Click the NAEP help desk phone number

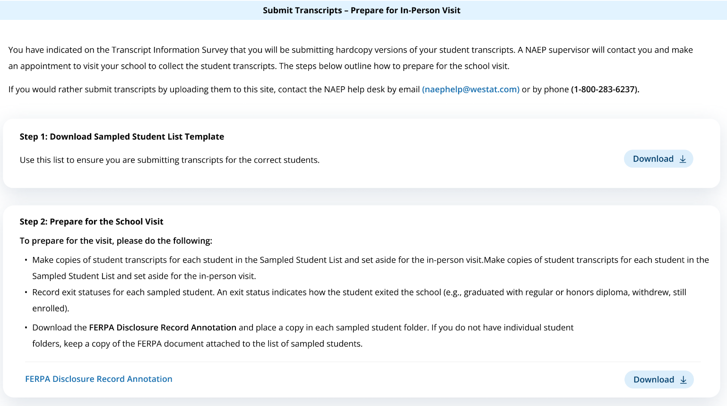pyautogui.click(x=605, y=89)
